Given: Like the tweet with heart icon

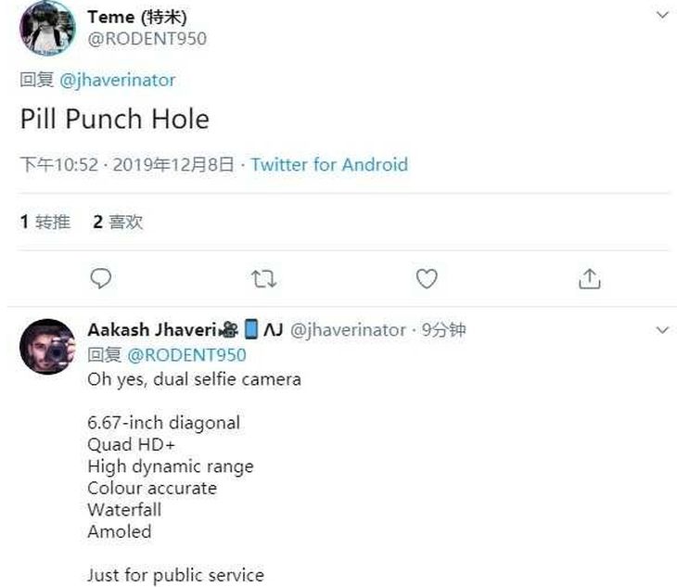Looking at the screenshot, I should click(x=427, y=278).
